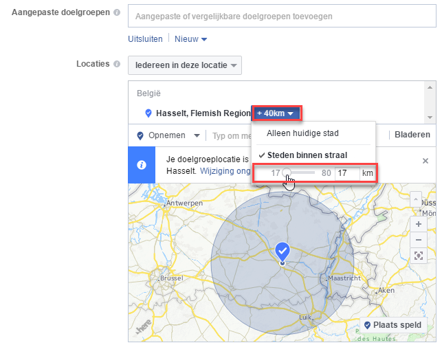Dismiss the location notification banner
Image resolution: width=442 pixels, height=345 pixels.
(x=425, y=160)
